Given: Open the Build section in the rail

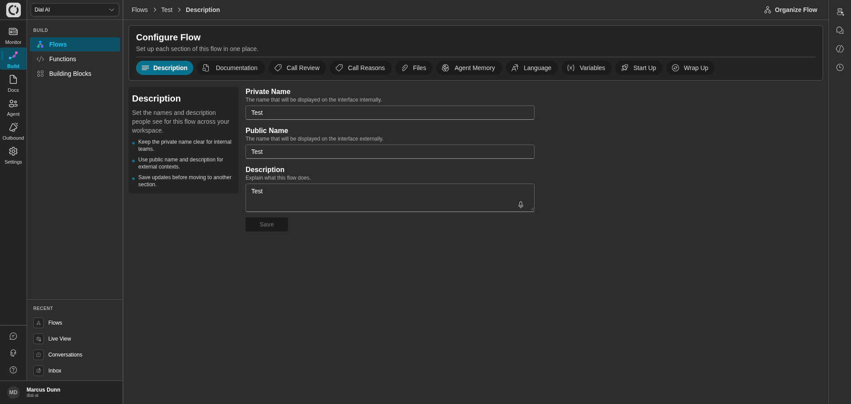Looking at the screenshot, I should 13,59.
